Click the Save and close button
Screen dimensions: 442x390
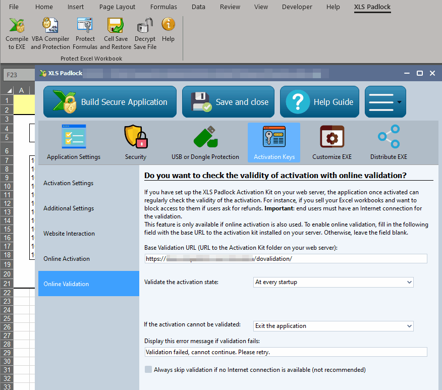[x=228, y=102]
